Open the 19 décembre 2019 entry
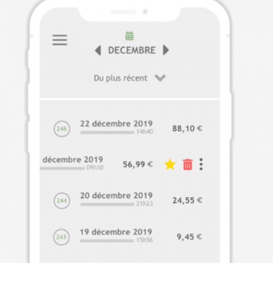The height and width of the screenshot is (294, 273). 116,232
